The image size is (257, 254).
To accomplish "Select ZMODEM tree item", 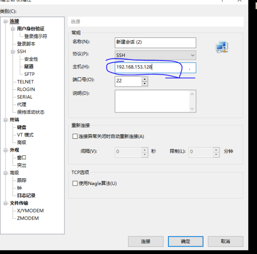I will [x=28, y=218].
